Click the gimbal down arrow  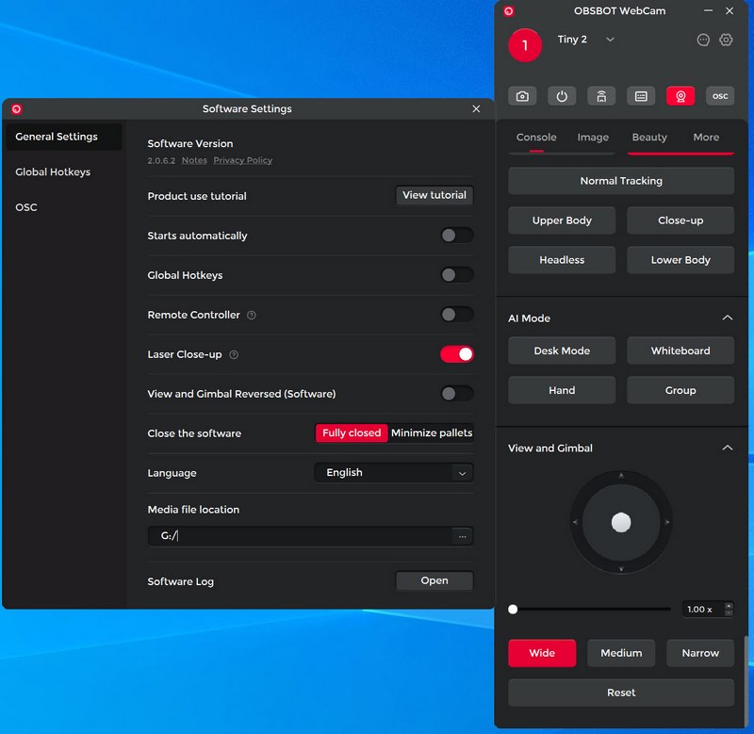621,569
